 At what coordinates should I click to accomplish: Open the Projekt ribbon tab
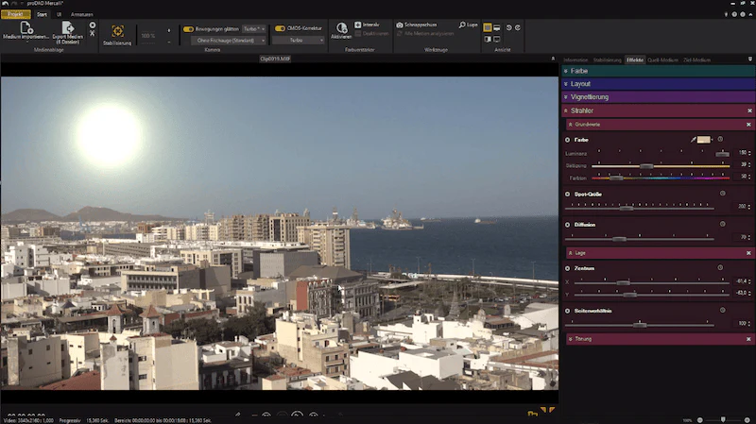point(15,14)
